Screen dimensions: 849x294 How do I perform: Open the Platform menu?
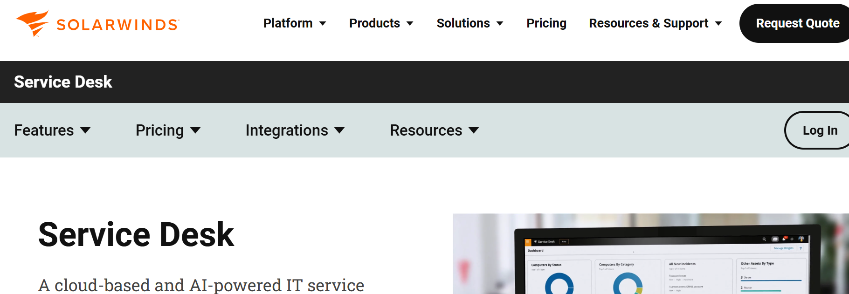point(288,23)
